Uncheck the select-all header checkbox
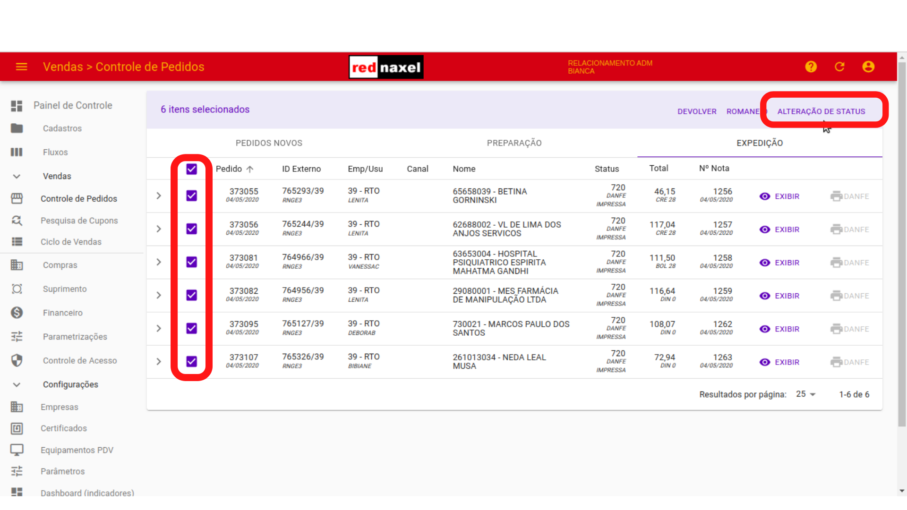This screenshot has height=510, width=907. [x=191, y=169]
